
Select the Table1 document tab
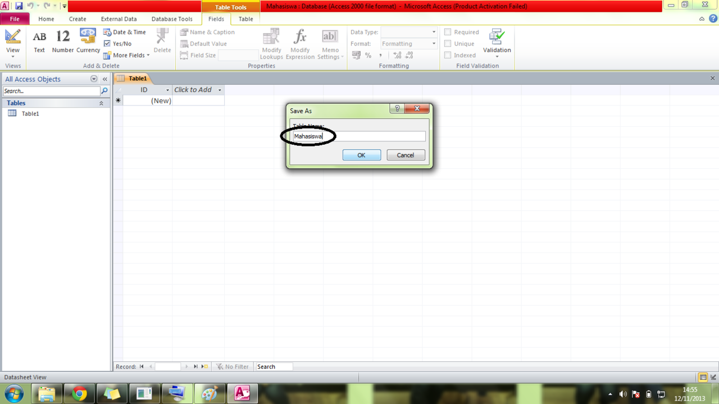click(x=132, y=79)
